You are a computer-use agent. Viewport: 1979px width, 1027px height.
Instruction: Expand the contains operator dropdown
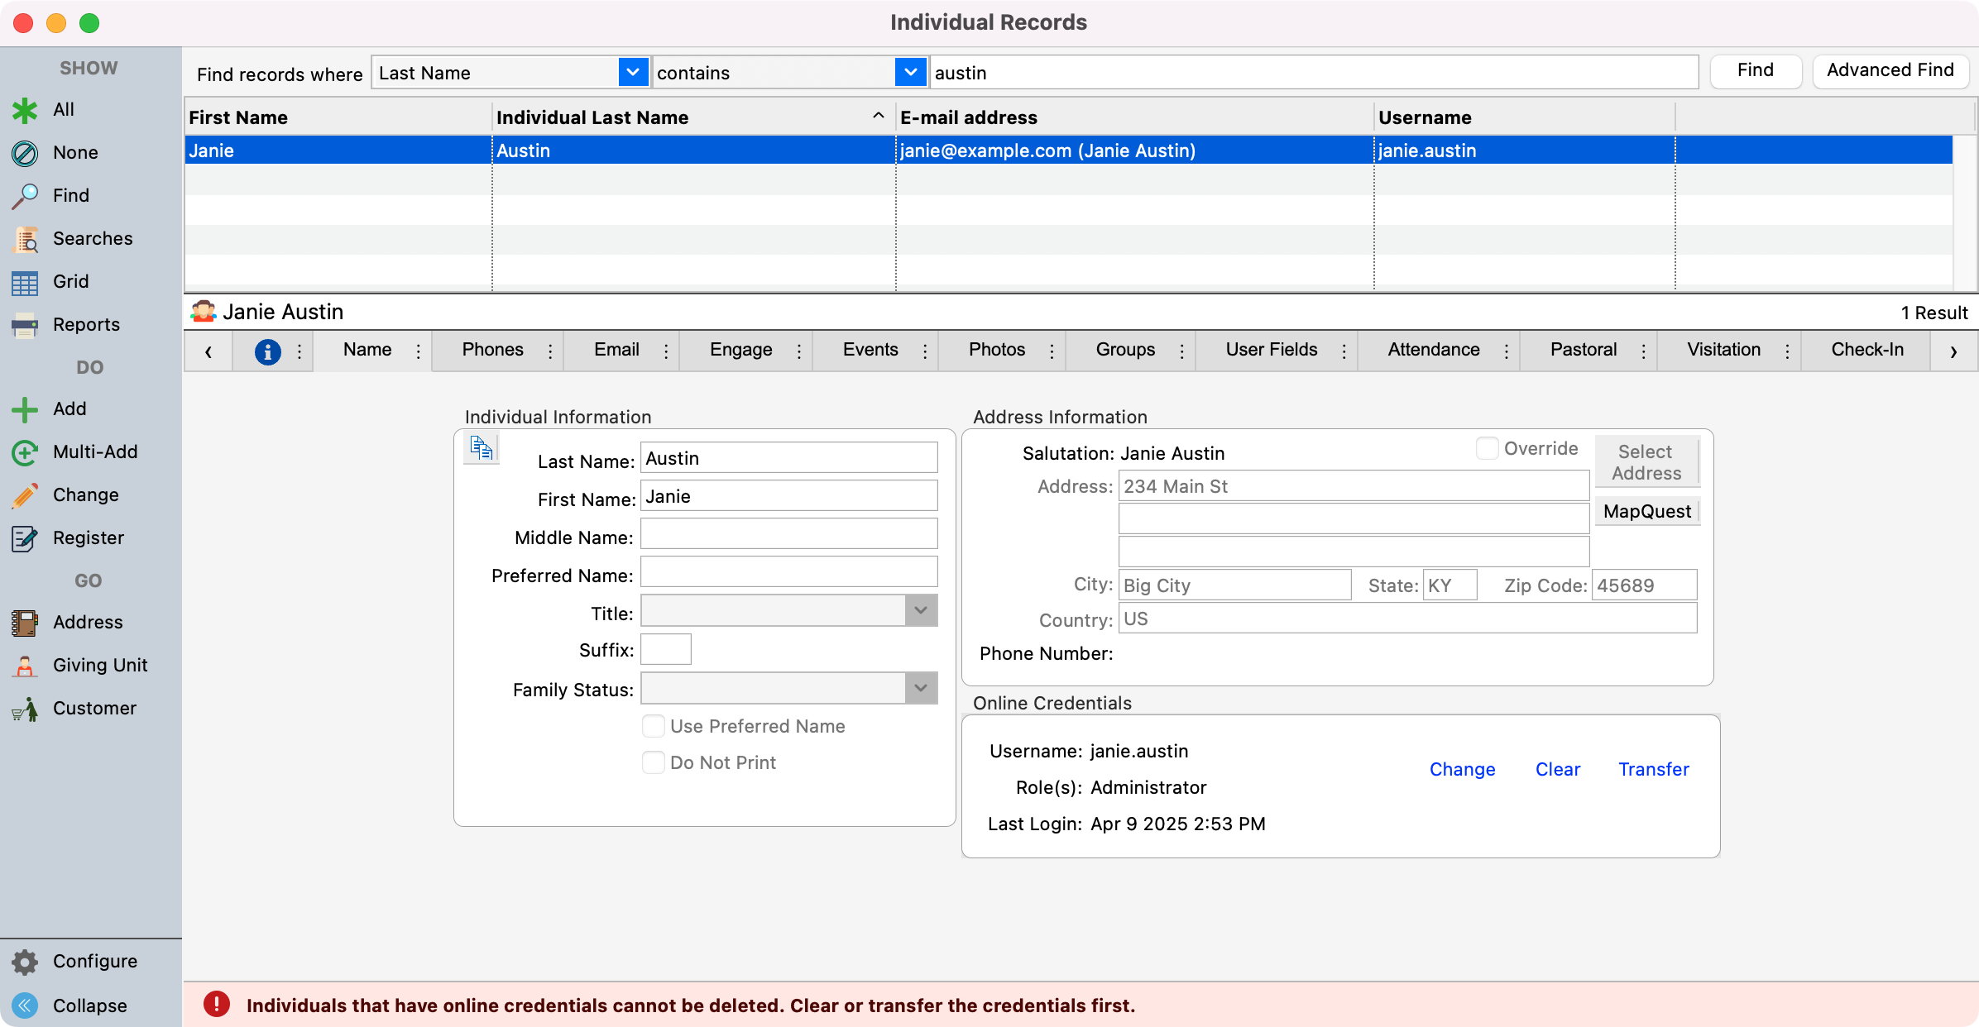pyautogui.click(x=910, y=73)
